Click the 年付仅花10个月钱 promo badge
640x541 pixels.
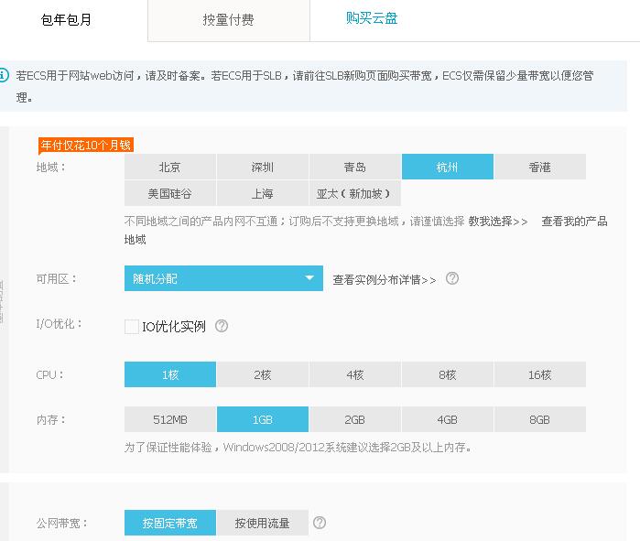[x=85, y=145]
